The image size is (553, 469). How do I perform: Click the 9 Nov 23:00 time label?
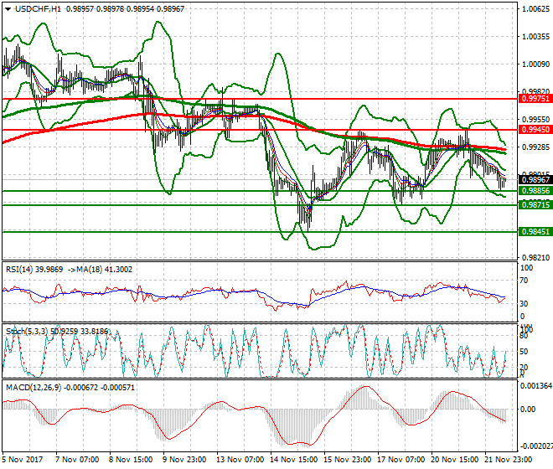coord(185,461)
